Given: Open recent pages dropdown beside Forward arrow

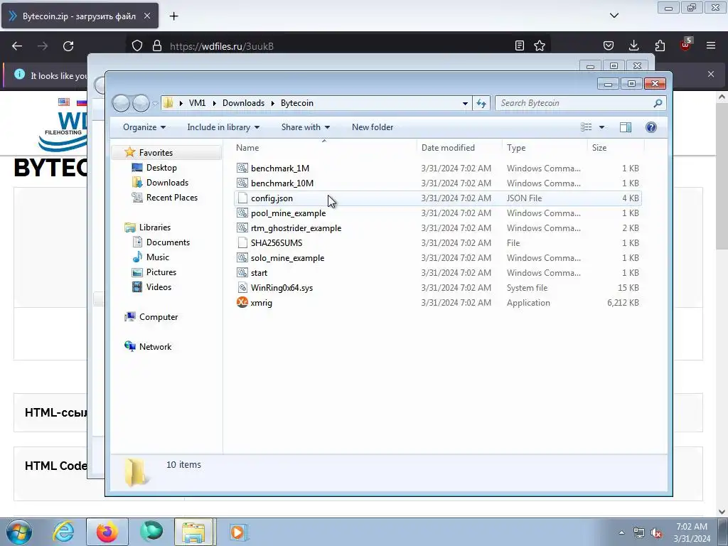Looking at the screenshot, I should point(155,104).
